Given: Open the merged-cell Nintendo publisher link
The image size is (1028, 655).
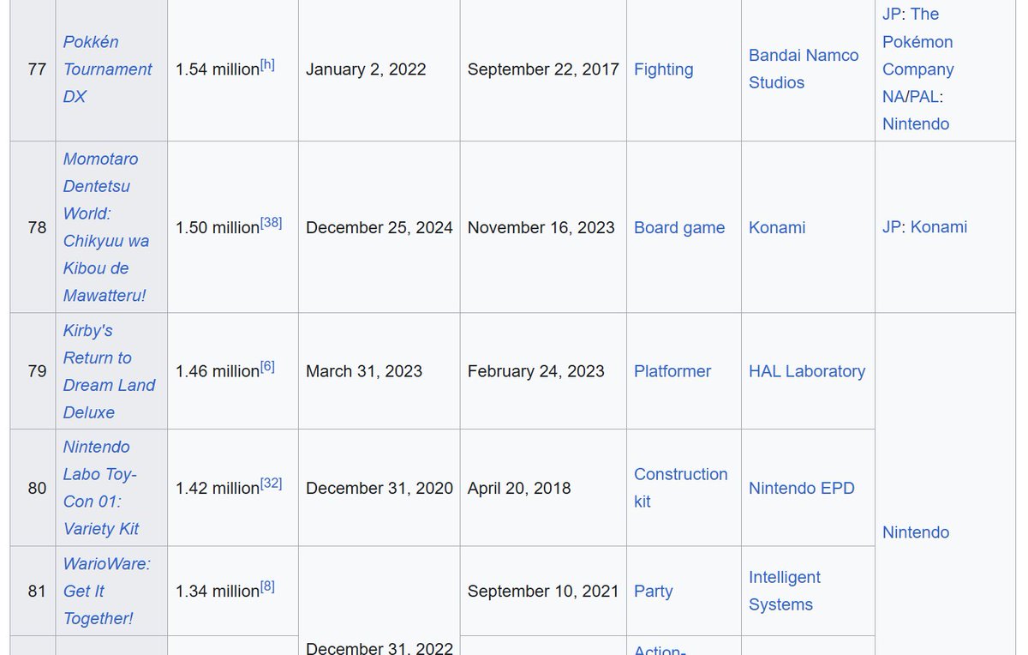Looking at the screenshot, I should tap(916, 532).
